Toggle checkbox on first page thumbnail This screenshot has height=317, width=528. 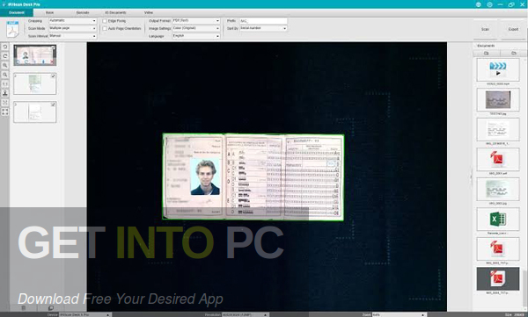[53, 47]
